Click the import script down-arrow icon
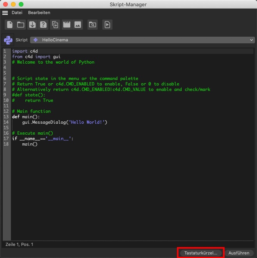The width and height of the screenshot is (257, 258). pyautogui.click(x=32, y=25)
